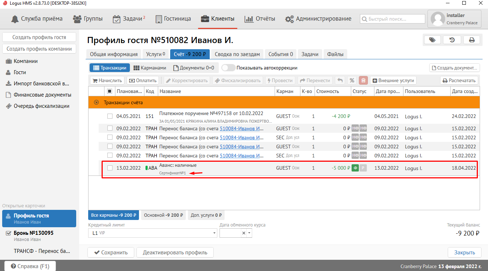
Task: Click the green Ф status badge
Action: (355, 168)
